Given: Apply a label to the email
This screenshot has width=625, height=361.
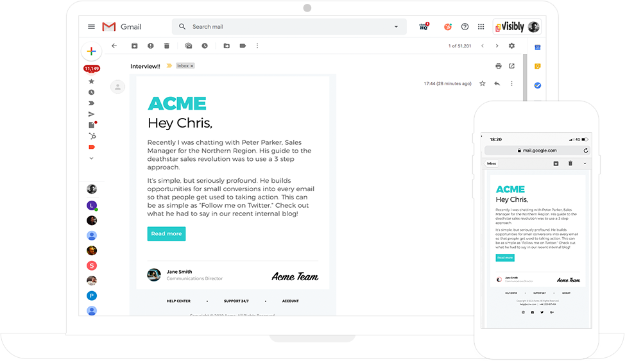Looking at the screenshot, I should tap(243, 46).
